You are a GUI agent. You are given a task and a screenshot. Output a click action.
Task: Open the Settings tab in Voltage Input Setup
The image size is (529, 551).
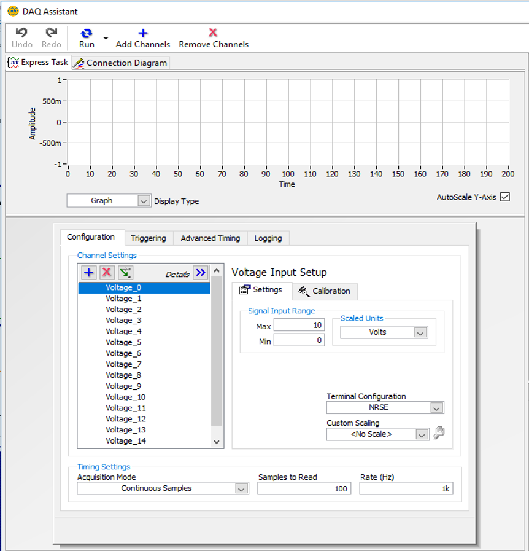click(261, 291)
